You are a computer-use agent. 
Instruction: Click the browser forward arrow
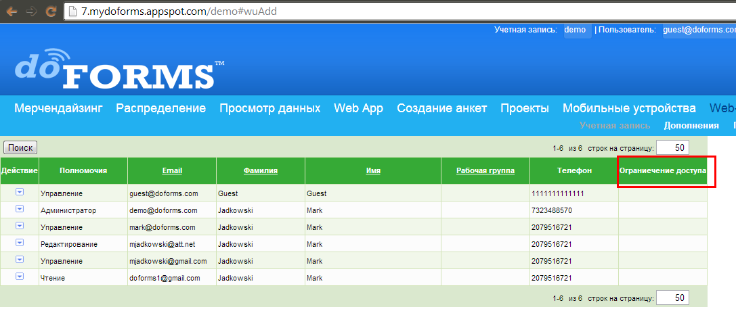[x=31, y=11]
